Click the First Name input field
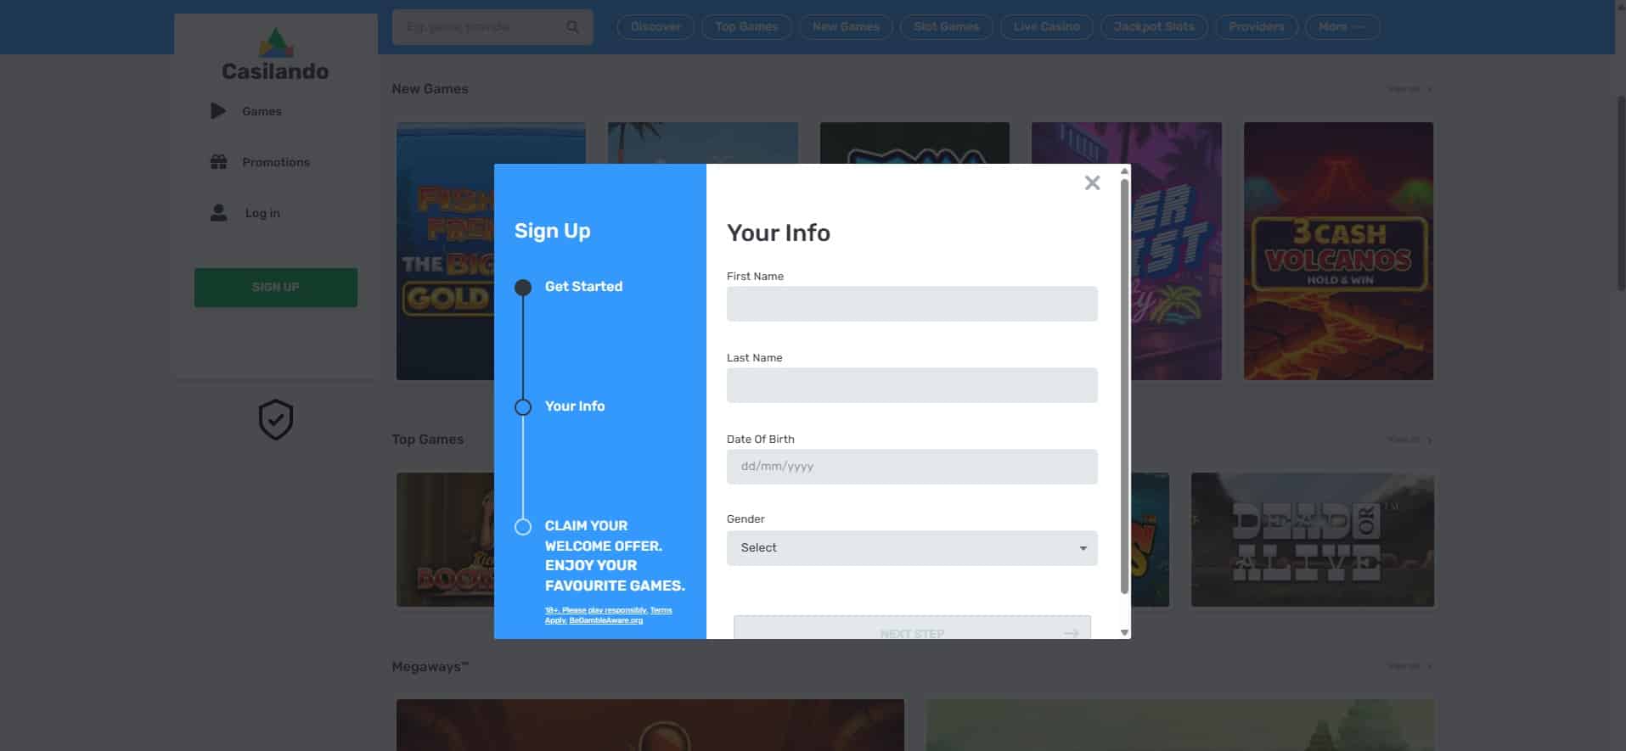The height and width of the screenshot is (751, 1626). (912, 304)
